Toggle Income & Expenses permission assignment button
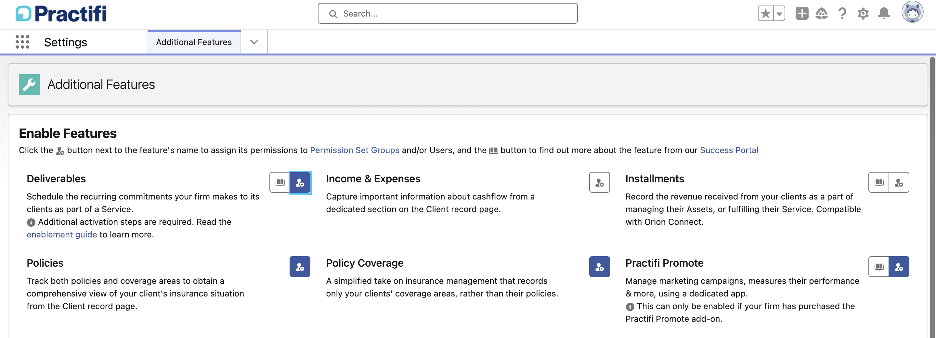Screen dimensions: 936x338 pyautogui.click(x=599, y=182)
